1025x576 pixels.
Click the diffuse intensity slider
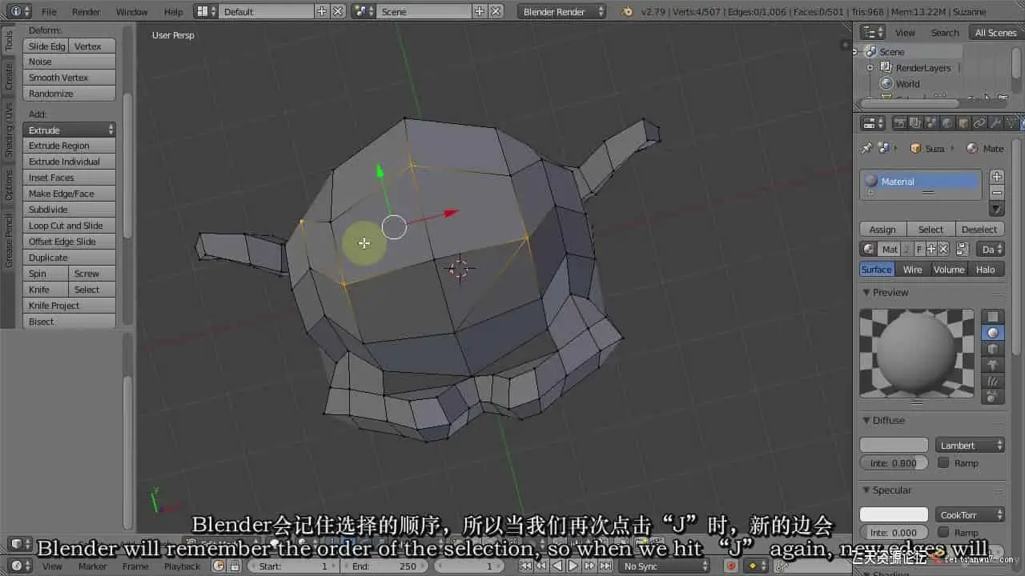click(894, 463)
